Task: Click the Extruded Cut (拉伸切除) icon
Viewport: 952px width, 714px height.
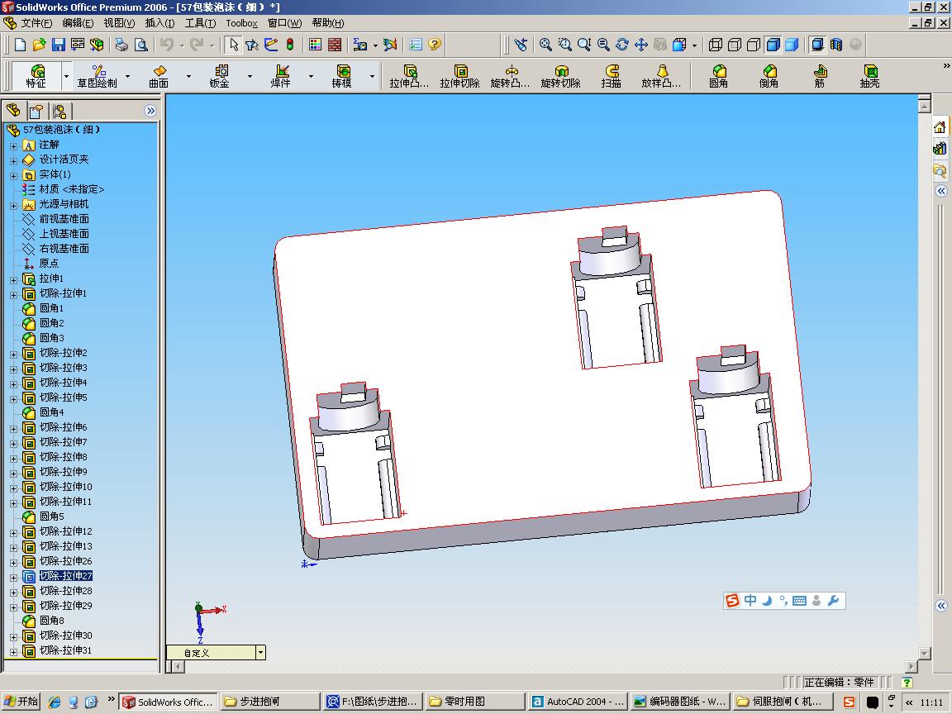Action: coord(459,77)
